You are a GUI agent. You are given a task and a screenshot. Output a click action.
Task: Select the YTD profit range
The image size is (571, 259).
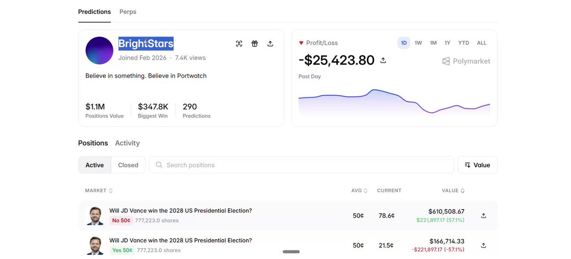coord(463,43)
